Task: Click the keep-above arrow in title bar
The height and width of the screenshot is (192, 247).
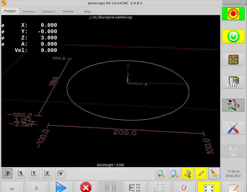Action: pyautogui.click(x=226, y=3)
